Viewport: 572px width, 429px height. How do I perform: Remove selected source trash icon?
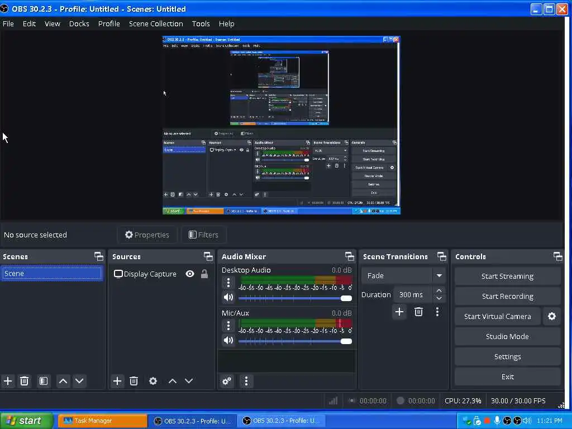134,381
